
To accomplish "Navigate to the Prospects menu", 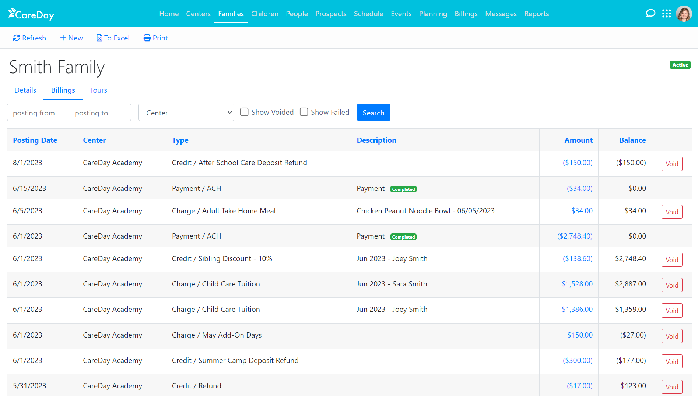I will 331,14.
